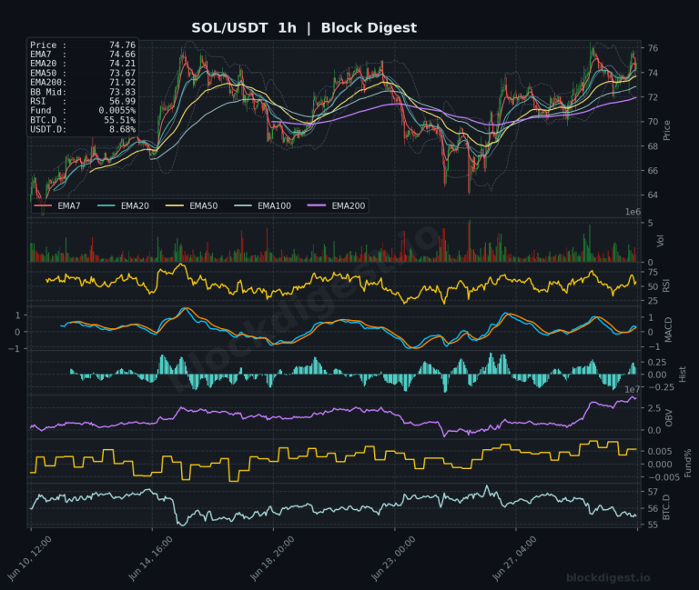Click the 'Hist' panel axis label

pyautogui.click(x=682, y=374)
